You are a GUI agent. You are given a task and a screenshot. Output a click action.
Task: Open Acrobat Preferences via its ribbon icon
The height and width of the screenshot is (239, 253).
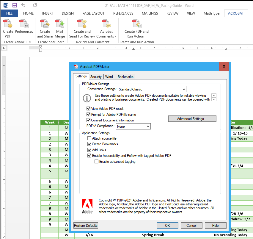[x=24, y=28]
